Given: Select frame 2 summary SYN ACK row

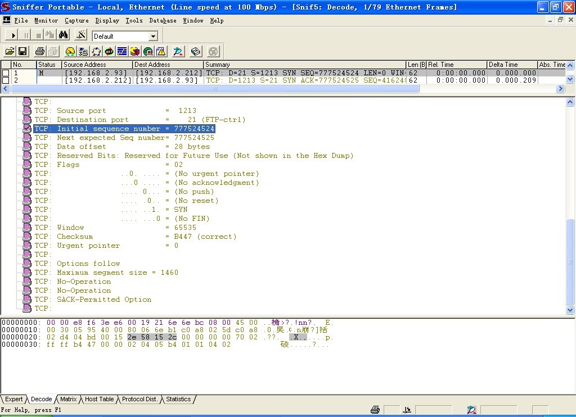Looking at the screenshot, I should [x=305, y=80].
